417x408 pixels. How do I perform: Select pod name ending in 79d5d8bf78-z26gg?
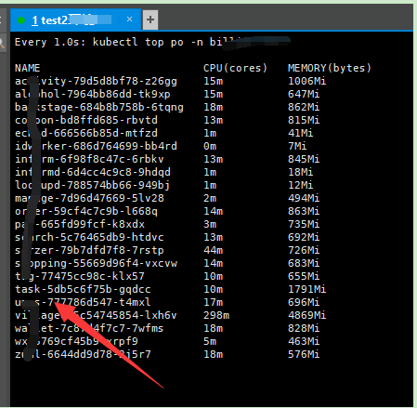tap(96, 81)
